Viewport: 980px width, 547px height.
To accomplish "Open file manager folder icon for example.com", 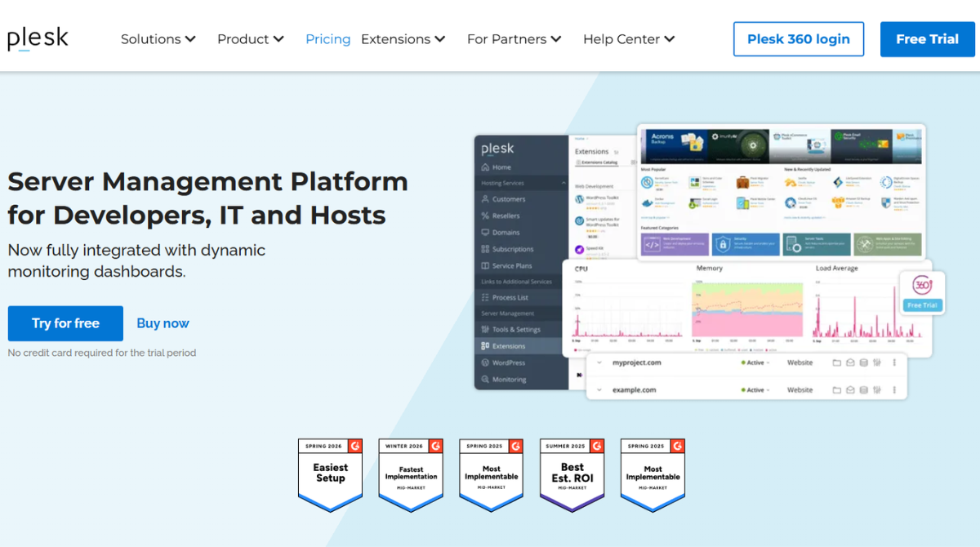I will pos(836,389).
